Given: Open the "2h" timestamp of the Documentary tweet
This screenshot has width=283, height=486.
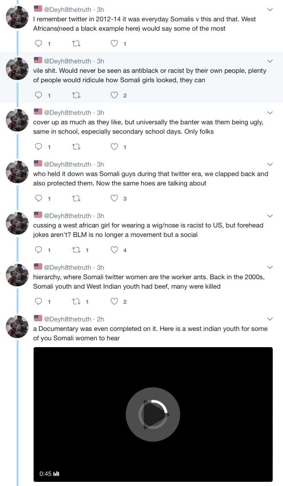Looking at the screenshot, I should click(x=100, y=319).
